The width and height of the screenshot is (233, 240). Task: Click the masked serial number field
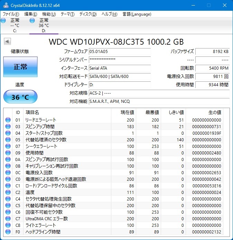coord(120,60)
